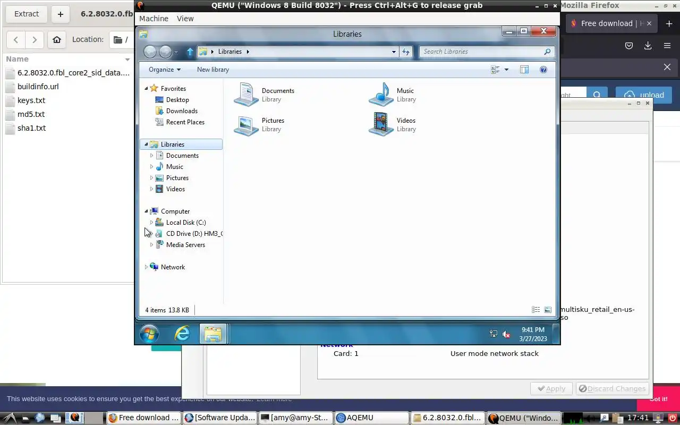Viewport: 680px width, 425px height.
Task: Go home in the archive manager
Action: point(57,39)
